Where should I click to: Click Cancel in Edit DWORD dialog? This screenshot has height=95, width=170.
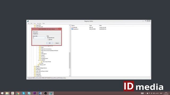click(x=57, y=43)
